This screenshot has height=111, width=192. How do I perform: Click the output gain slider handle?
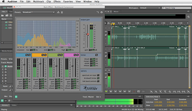(87, 34)
